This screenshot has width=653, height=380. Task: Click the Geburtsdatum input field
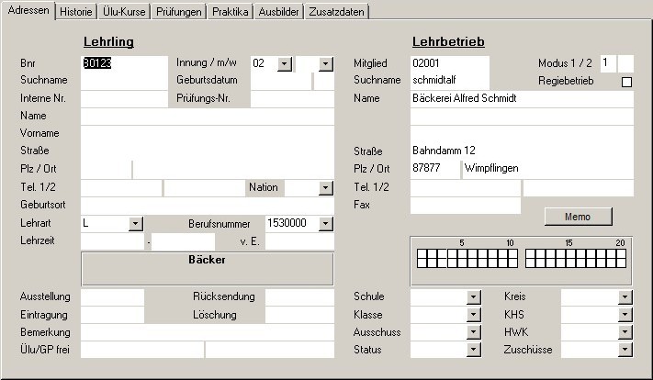tap(280, 81)
